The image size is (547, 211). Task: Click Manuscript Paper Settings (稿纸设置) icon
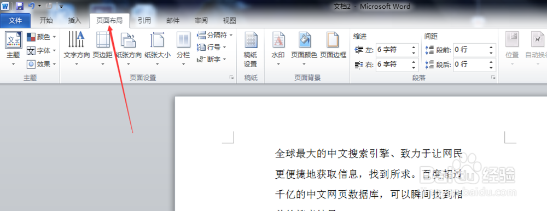[x=251, y=40]
